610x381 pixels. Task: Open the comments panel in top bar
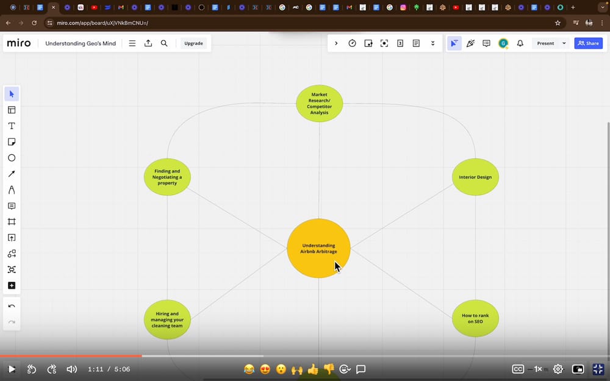[x=486, y=43]
